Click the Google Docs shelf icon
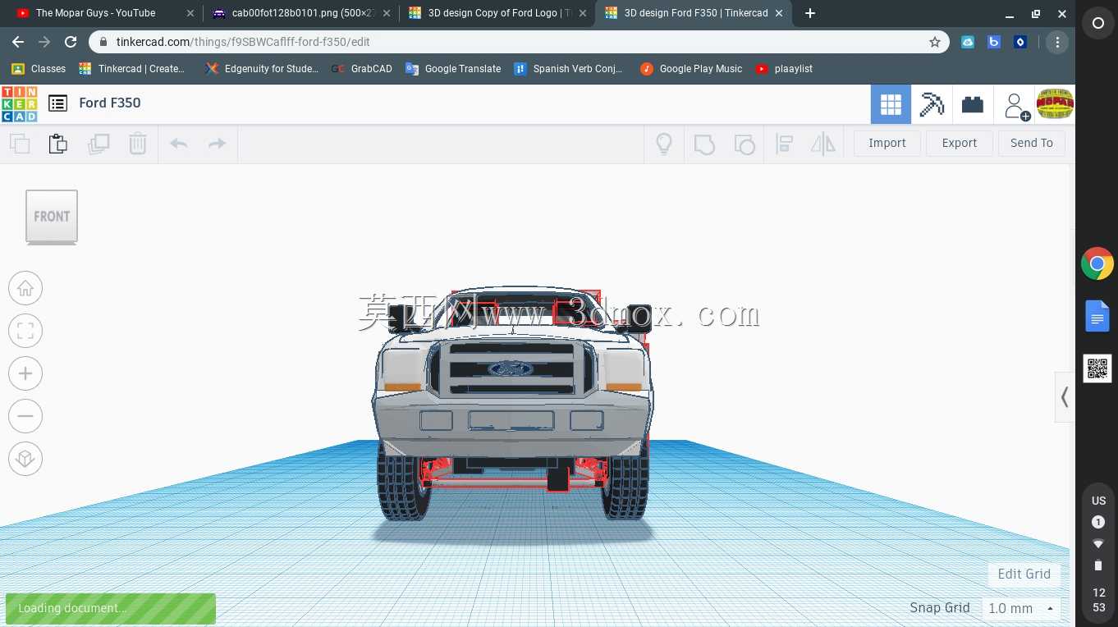The width and height of the screenshot is (1118, 627). tap(1097, 316)
